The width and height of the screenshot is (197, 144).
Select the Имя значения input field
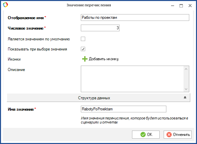coord(124,109)
